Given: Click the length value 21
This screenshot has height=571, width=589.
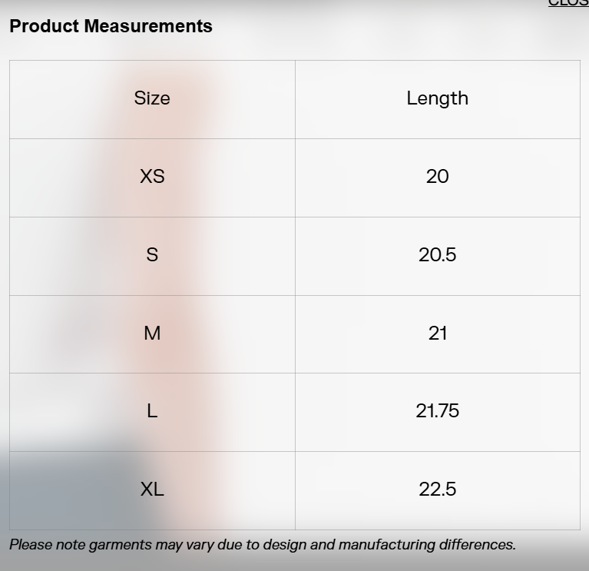Looking at the screenshot, I should pos(437,334).
